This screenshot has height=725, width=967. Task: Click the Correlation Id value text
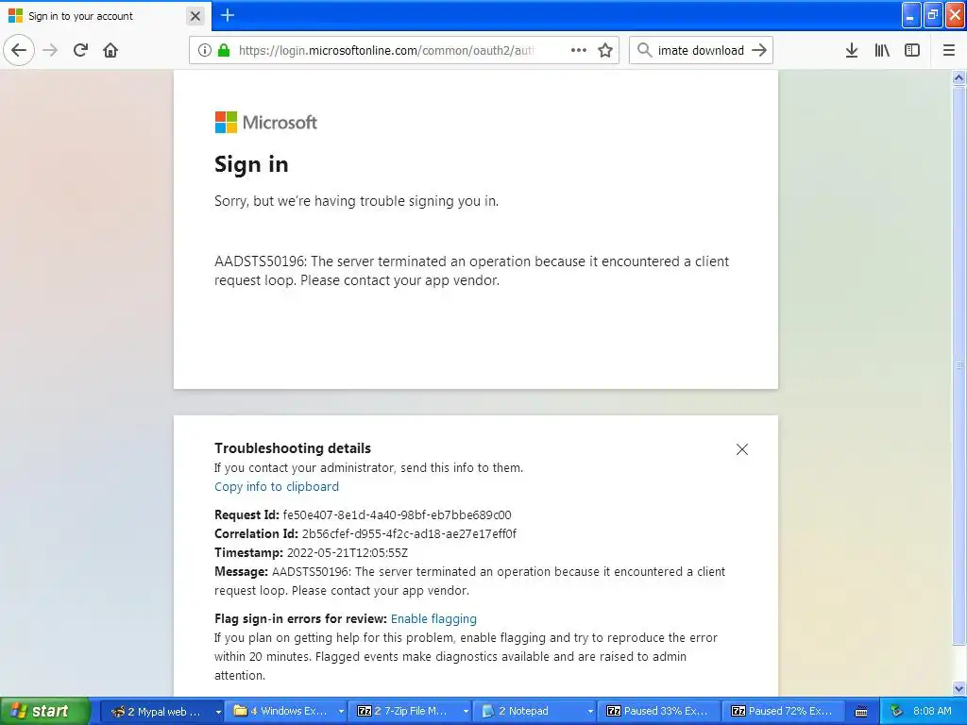coord(409,534)
